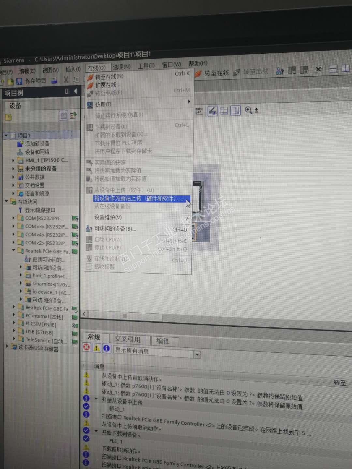The image size is (352, 469).
Task: Click the orange Go online toolbar icon
Action: (198, 74)
